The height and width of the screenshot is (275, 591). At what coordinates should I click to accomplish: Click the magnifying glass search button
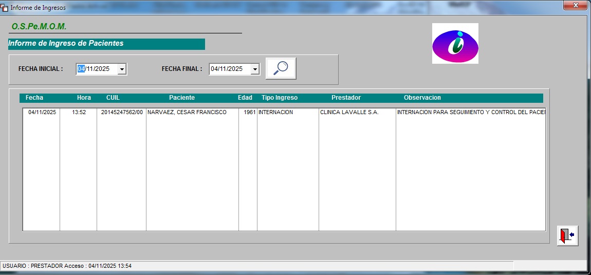click(x=281, y=69)
